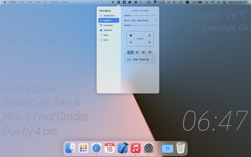
Task: Click the screen recording circle icon in menu bar
Action: click(169, 2)
